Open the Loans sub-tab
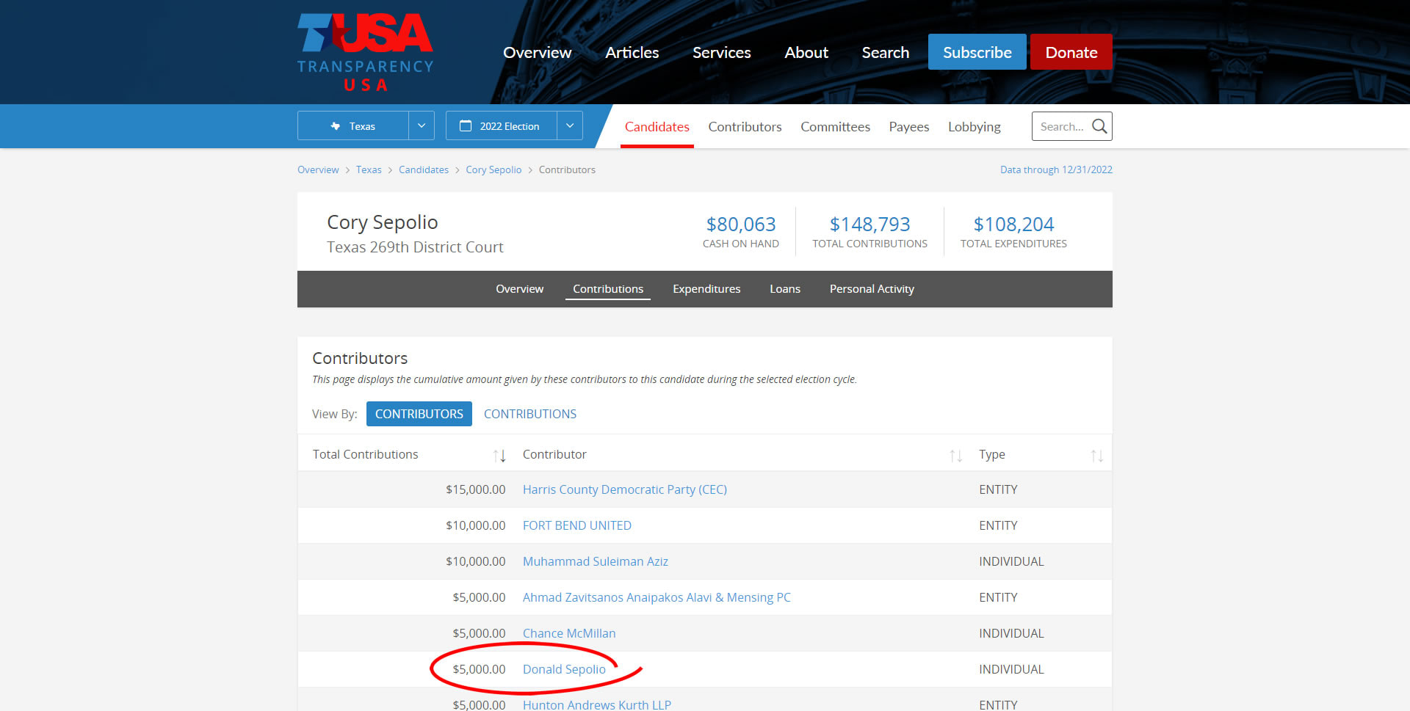The height and width of the screenshot is (711, 1410). coord(785,288)
